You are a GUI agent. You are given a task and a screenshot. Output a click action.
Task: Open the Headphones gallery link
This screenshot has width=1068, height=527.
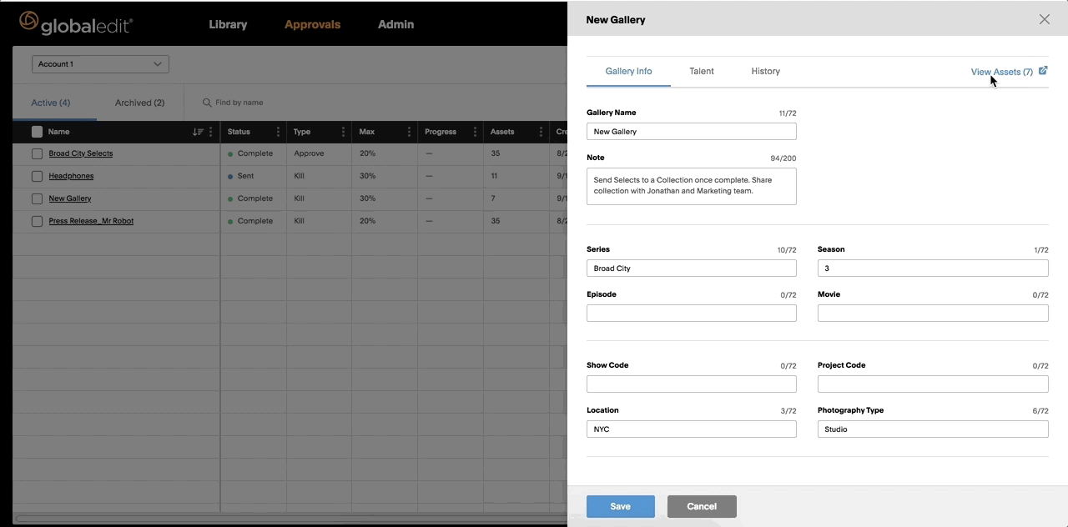[71, 176]
